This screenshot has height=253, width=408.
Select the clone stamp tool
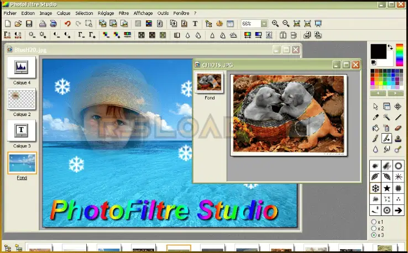point(398,139)
